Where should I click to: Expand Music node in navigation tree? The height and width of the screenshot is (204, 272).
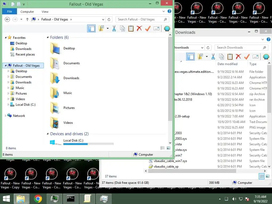pos(8,88)
